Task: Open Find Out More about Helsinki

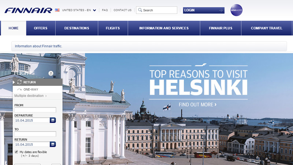Action: pyautogui.click(x=197, y=104)
